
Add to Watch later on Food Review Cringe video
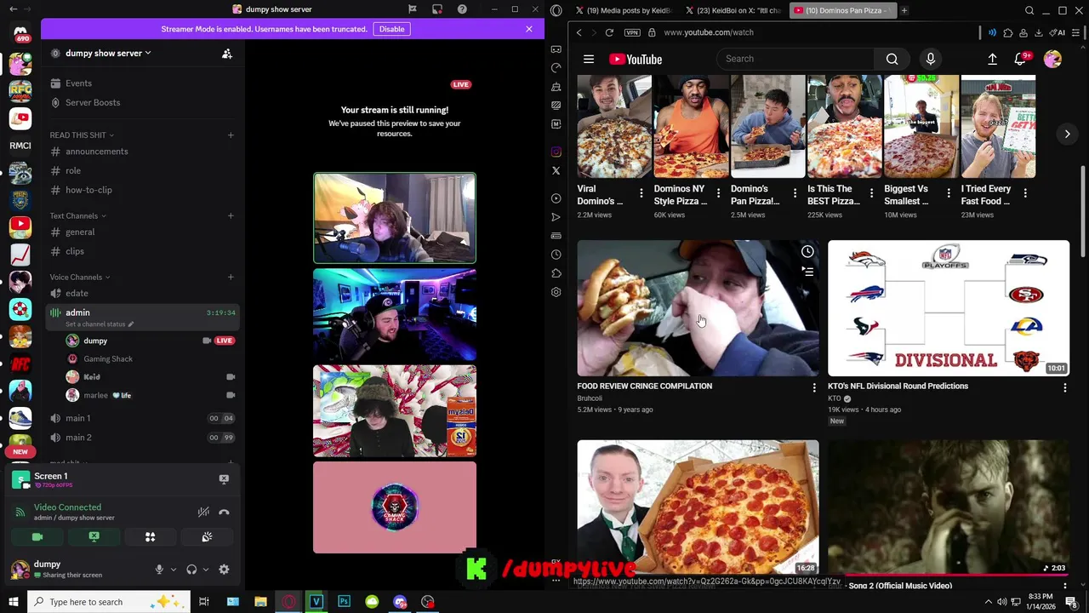pos(807,251)
